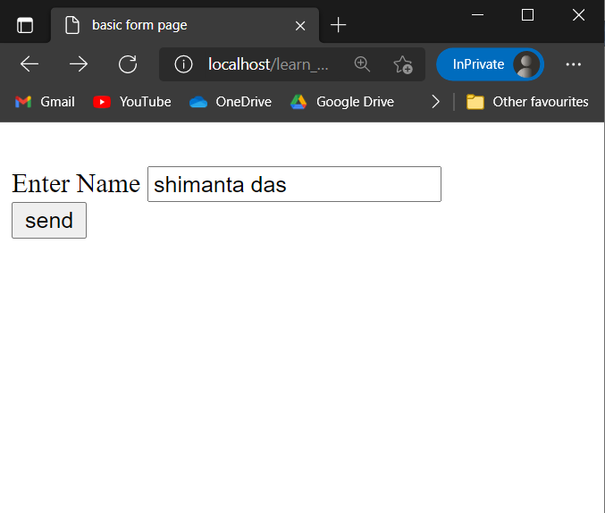This screenshot has width=605, height=513.
Task: Open the Gmail bookmark
Action: coord(45,102)
